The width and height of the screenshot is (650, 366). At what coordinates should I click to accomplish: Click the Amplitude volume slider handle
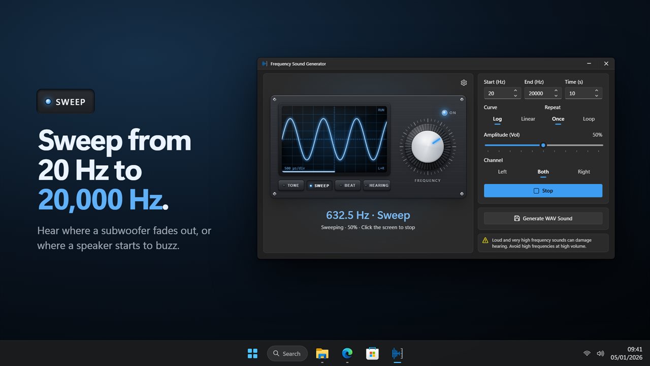coord(543,145)
